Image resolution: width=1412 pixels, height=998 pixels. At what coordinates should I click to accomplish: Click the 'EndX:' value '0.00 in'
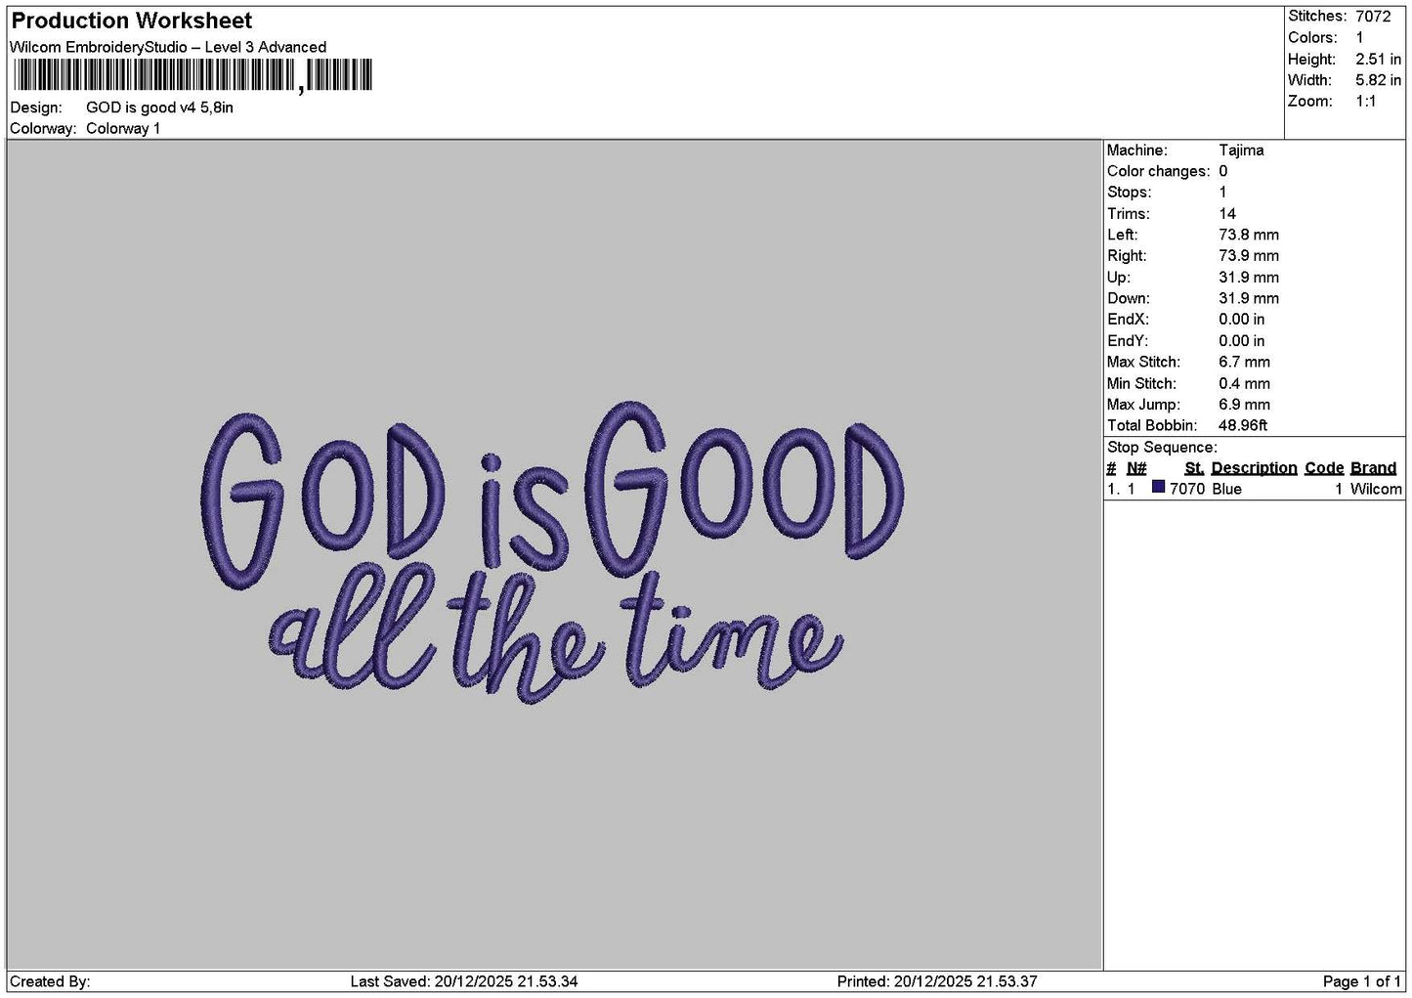tap(1241, 320)
